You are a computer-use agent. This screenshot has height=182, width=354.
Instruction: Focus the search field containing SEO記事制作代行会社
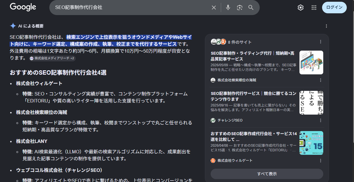pos(131,8)
